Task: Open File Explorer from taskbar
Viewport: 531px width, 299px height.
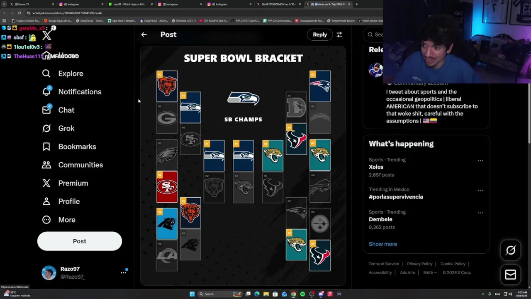Action: pos(266,294)
